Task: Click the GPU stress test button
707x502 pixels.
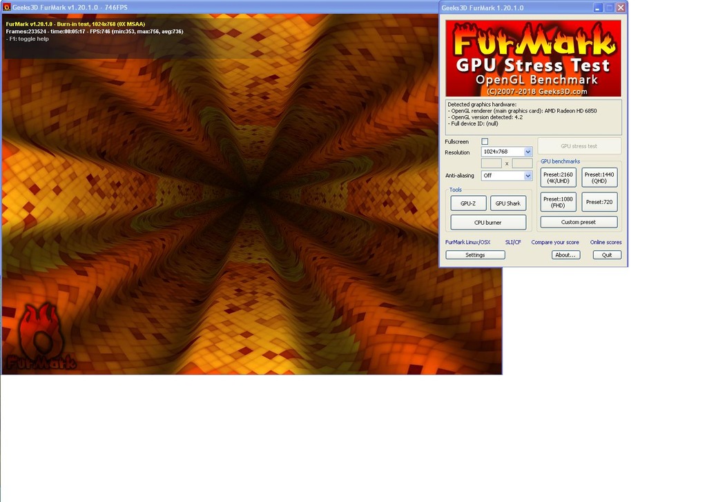Action: [579, 146]
